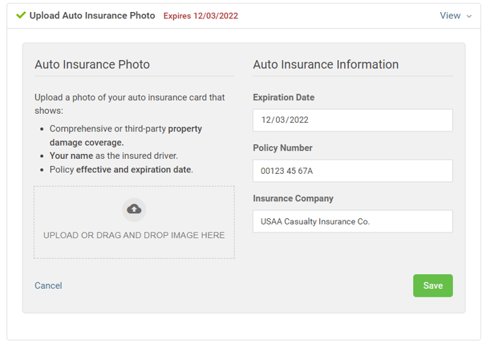This screenshot has height=344, width=486.
Task: Click the Insurance Company field label
Action: (293, 198)
